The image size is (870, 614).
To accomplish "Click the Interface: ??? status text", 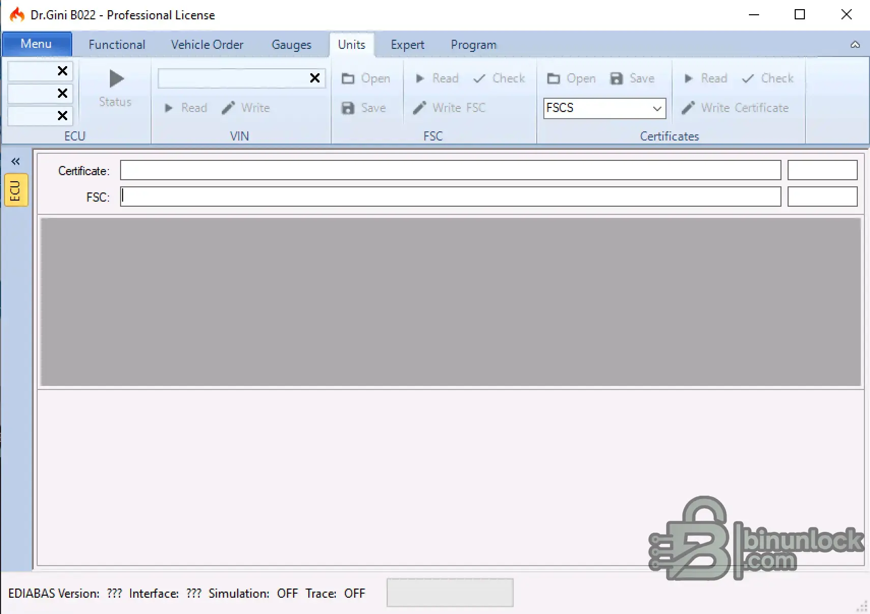I will 165,594.
